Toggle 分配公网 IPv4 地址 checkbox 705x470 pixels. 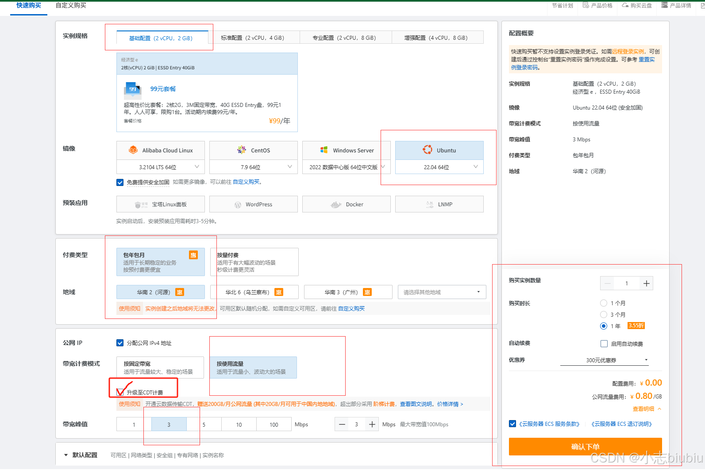(x=120, y=343)
